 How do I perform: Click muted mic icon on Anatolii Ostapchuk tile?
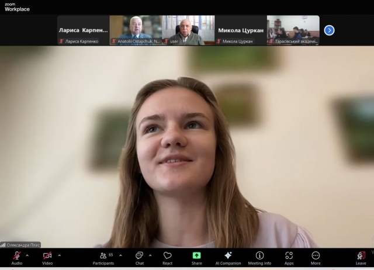(x=114, y=41)
